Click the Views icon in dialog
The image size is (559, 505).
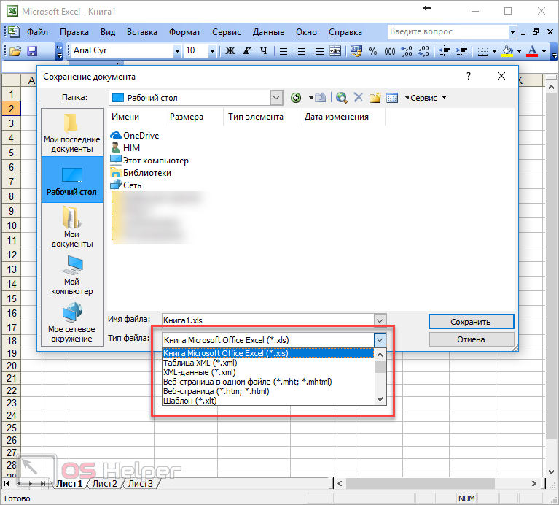click(392, 98)
